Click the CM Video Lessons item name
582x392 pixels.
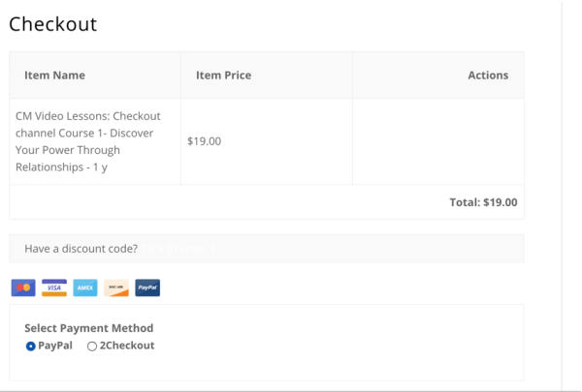coord(88,141)
